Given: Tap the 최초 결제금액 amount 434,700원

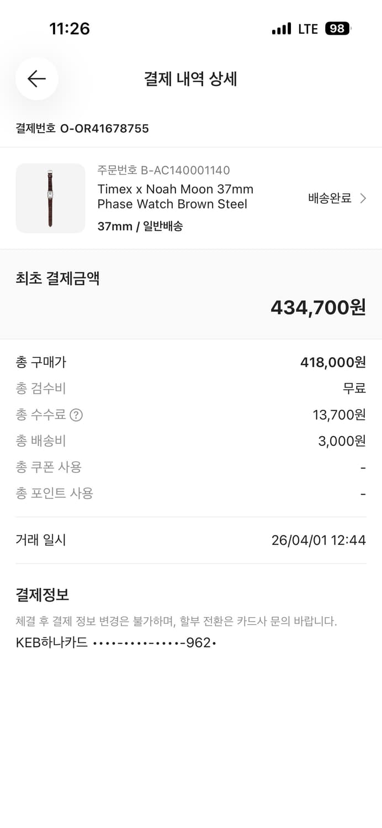Looking at the screenshot, I should point(318,307).
